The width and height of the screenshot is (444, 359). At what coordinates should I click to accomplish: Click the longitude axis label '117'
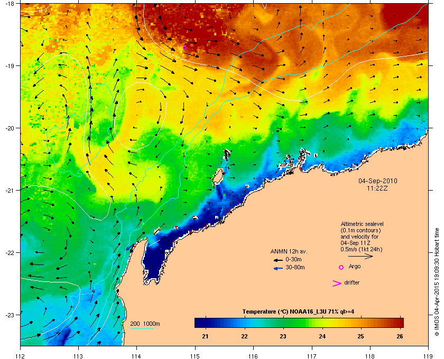tap(311, 356)
